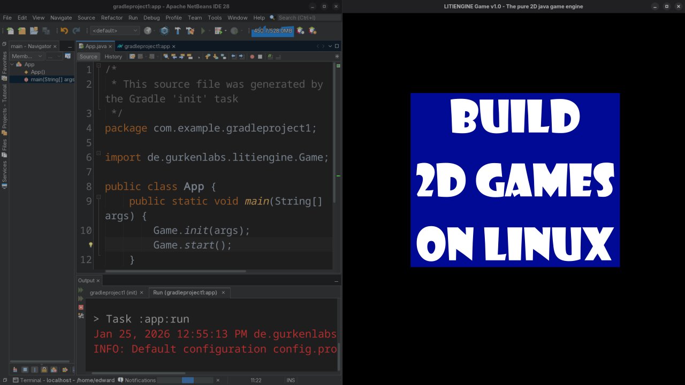Collapse the comment fold at line 1

[98, 65]
